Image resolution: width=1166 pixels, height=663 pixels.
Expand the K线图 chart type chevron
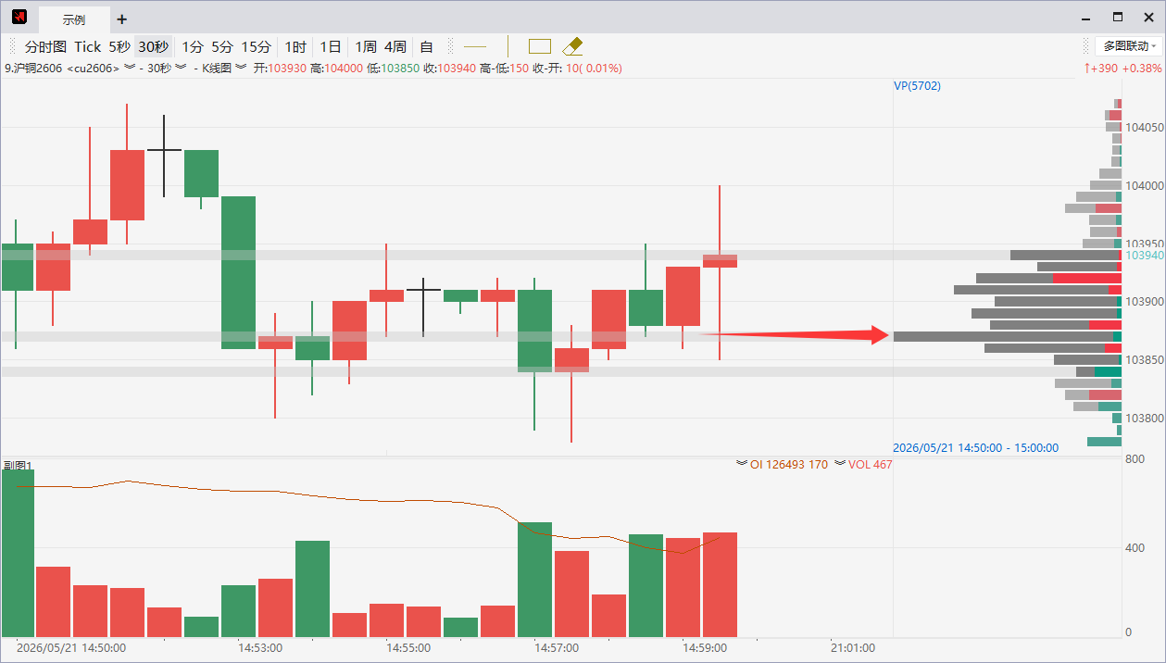click(241, 68)
